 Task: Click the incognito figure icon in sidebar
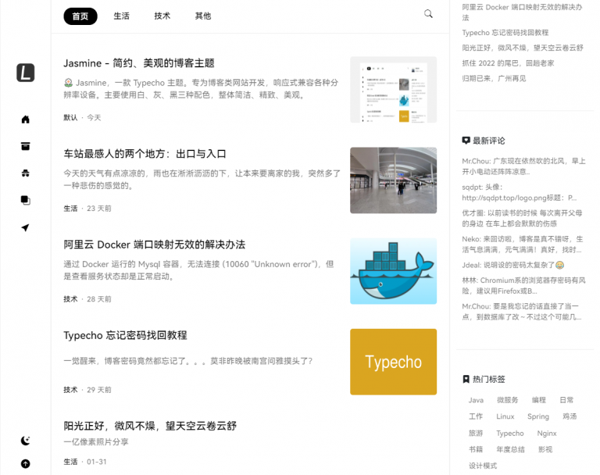tap(25, 173)
